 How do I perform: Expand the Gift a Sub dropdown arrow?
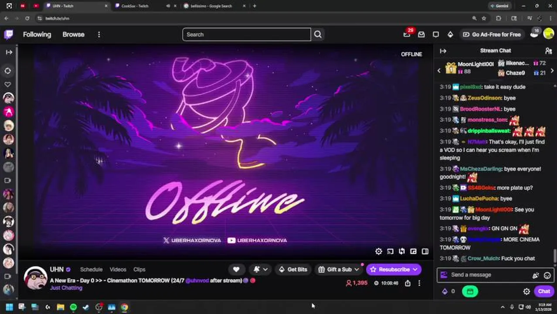point(357,270)
